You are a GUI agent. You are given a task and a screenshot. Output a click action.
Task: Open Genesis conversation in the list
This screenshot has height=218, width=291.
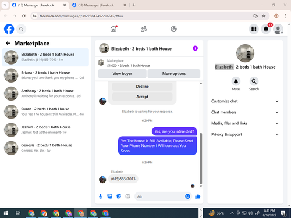coord(45,148)
